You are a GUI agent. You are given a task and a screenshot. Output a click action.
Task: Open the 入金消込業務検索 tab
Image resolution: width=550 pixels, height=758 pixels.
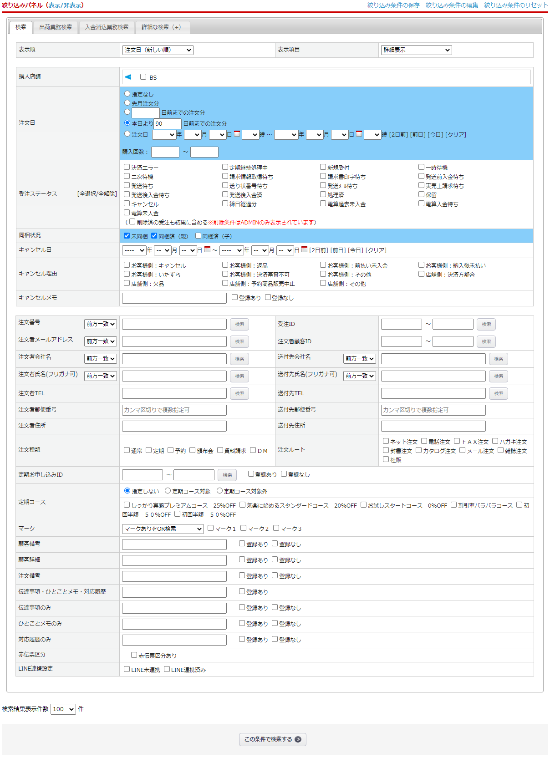[107, 27]
